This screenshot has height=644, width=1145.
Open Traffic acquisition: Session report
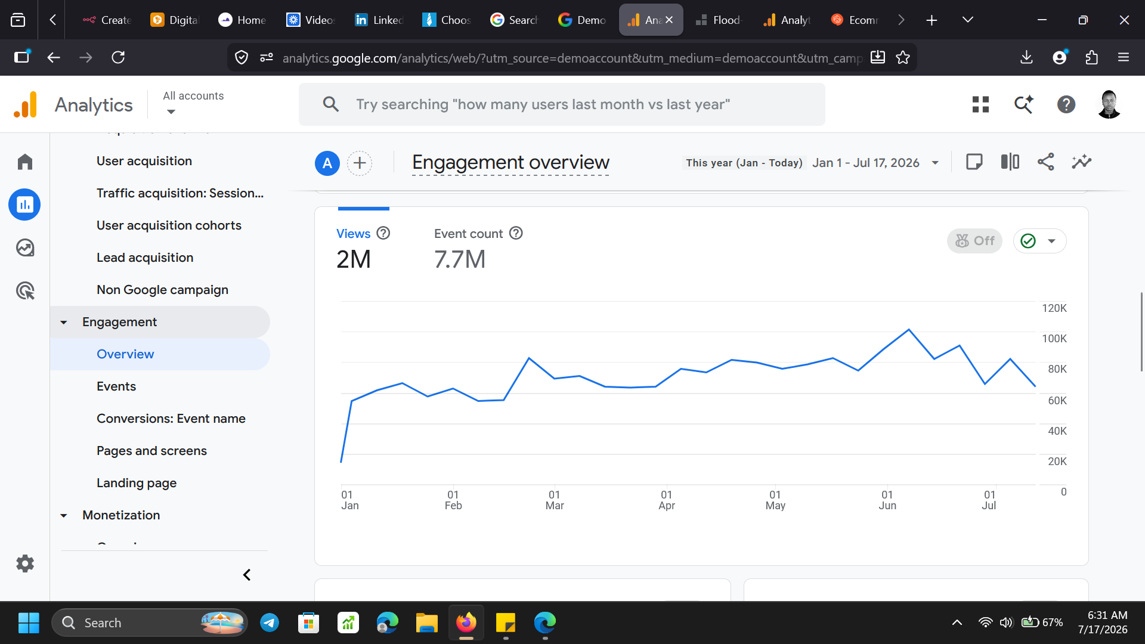(x=180, y=193)
